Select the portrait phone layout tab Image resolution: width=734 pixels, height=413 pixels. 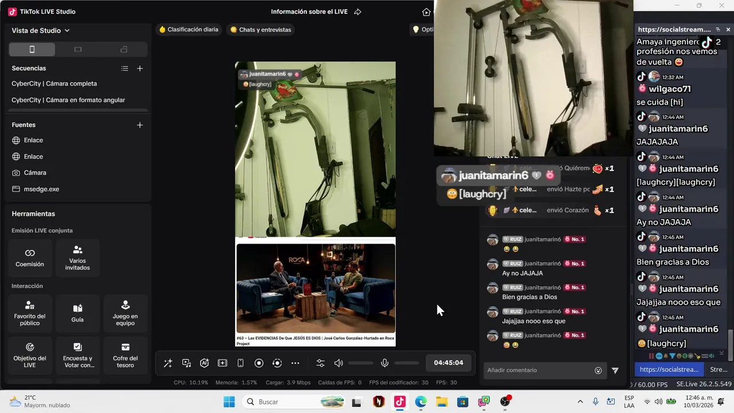32,49
